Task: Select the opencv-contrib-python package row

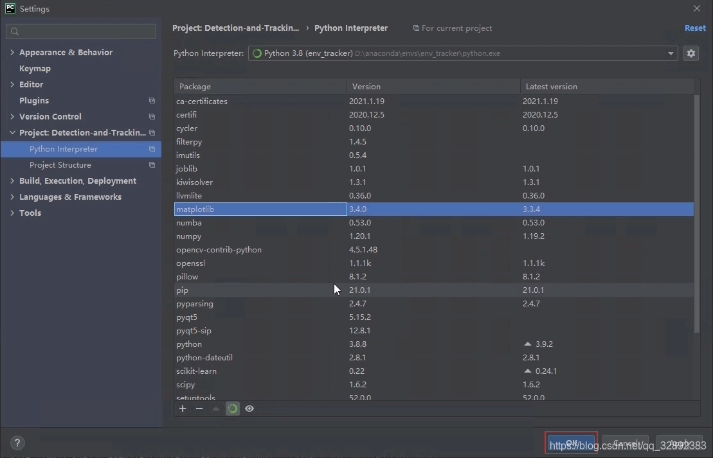Action: pos(434,249)
